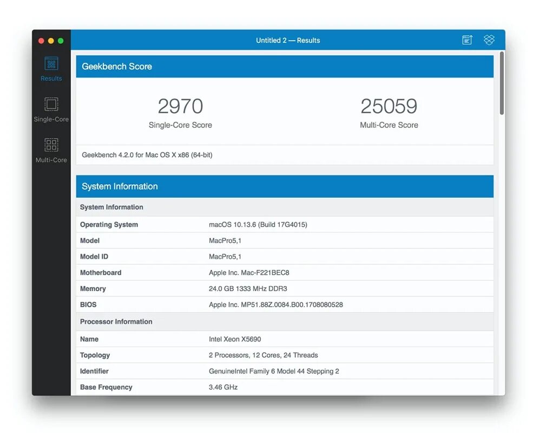This screenshot has width=546, height=433.
Task: Click the processor Name label
Action: (x=89, y=339)
